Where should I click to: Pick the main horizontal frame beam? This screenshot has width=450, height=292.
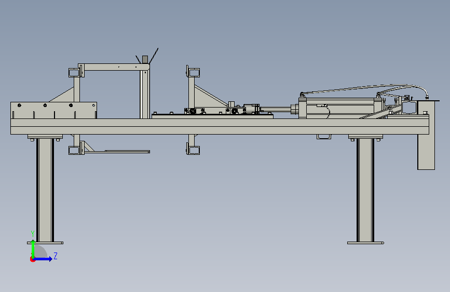pos(220,126)
